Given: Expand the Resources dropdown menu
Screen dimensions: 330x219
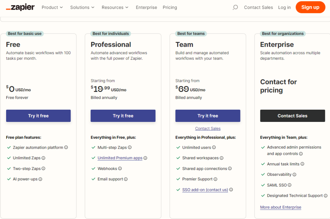Looking at the screenshot, I should click(115, 7).
